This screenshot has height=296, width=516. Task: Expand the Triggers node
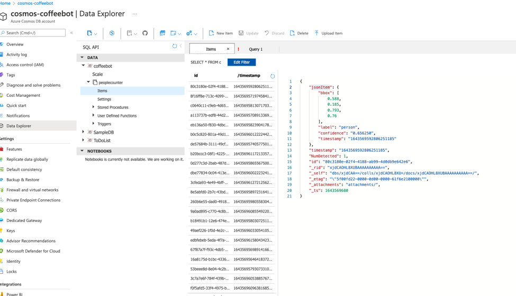click(94, 124)
